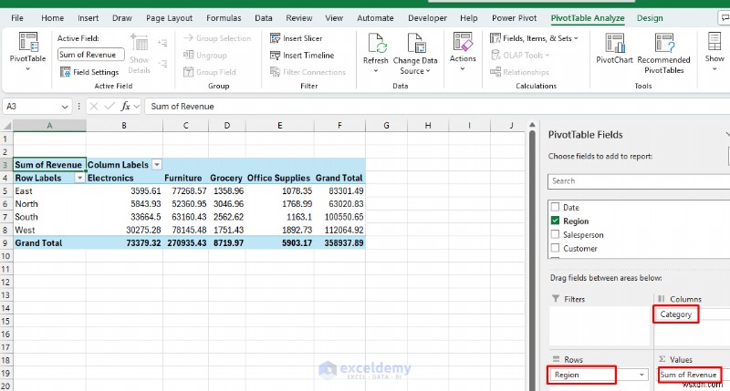Click the Expand Field icon
This screenshot has height=391, width=730.
[x=162, y=43]
